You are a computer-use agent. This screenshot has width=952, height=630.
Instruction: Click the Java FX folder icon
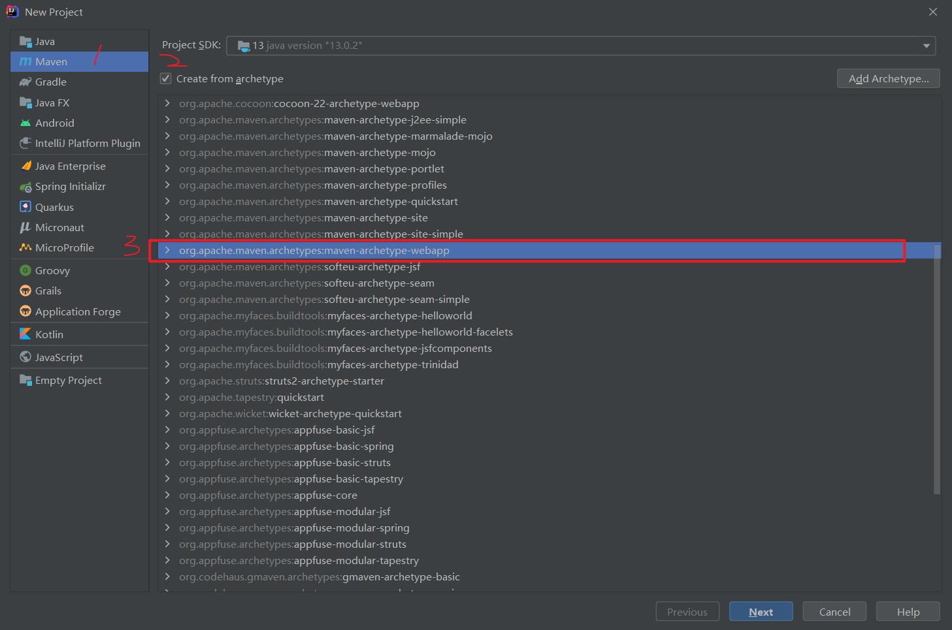pos(25,102)
